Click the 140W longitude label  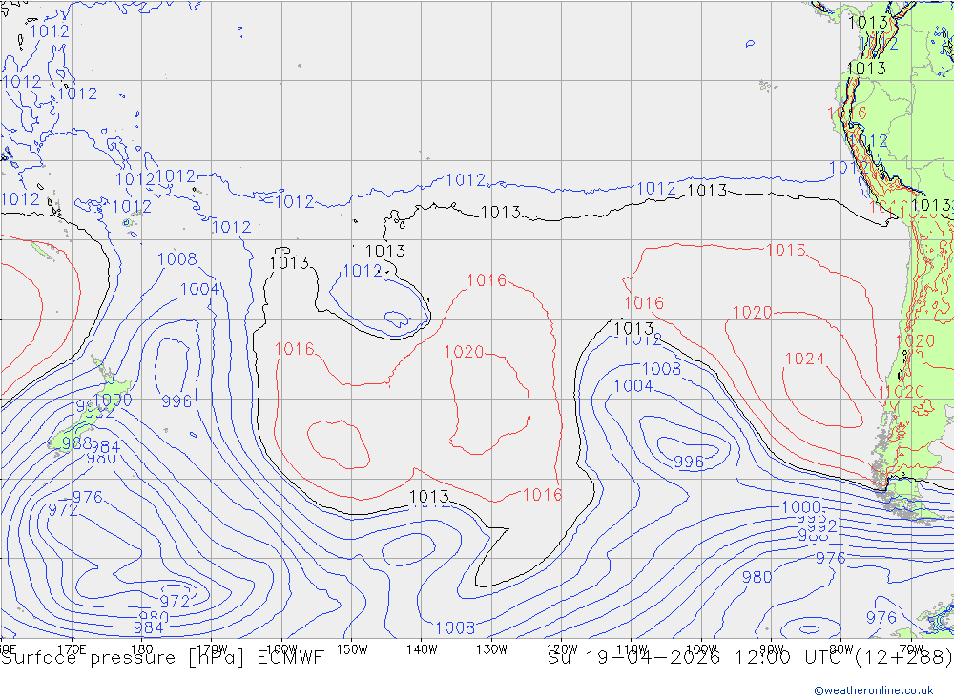(422, 649)
